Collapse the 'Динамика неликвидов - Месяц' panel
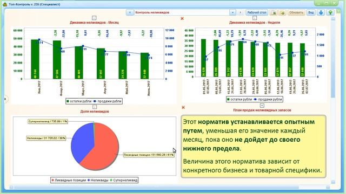Image resolution: width=346 pixels, height=194 pixels. click(94, 18)
